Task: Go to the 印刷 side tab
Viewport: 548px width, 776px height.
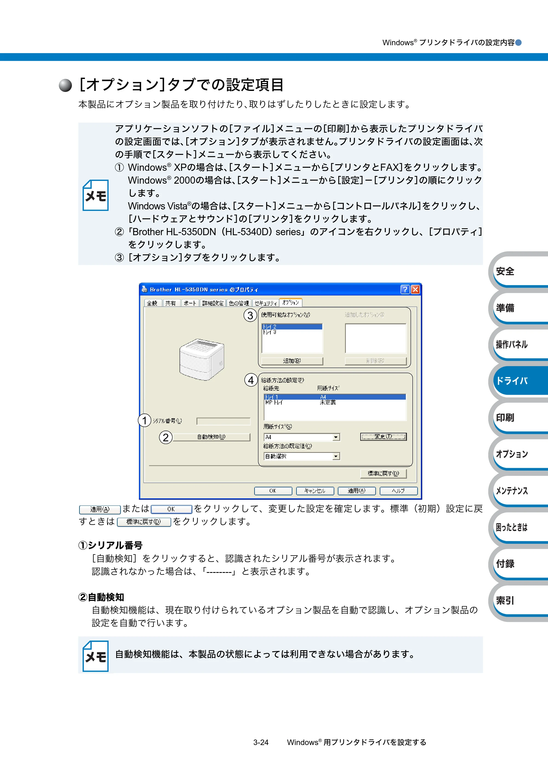Action: tap(520, 418)
